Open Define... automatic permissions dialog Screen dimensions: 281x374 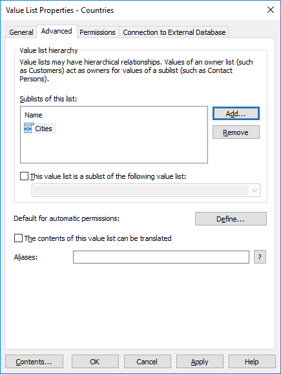(x=231, y=219)
